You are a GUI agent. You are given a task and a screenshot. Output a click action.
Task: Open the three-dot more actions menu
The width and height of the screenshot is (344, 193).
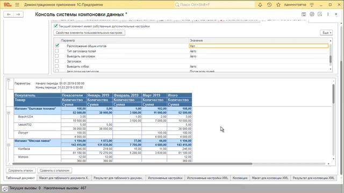tap(328, 14)
